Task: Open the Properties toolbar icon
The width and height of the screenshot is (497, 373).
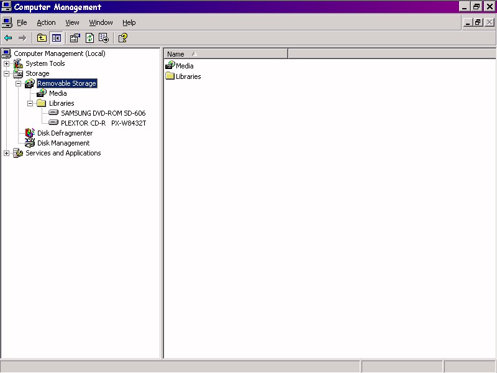Action: [x=75, y=38]
